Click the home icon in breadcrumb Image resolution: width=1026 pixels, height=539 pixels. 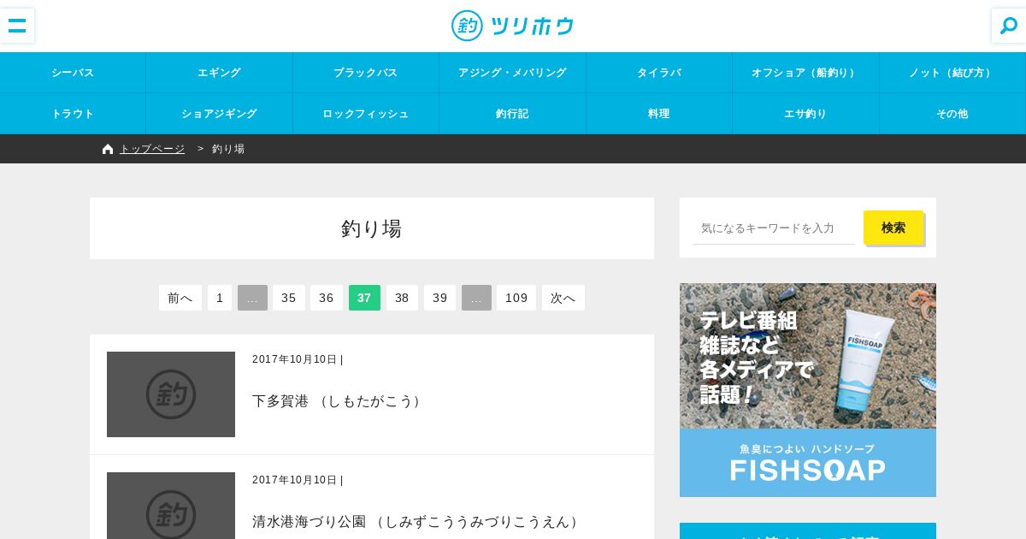pos(108,149)
